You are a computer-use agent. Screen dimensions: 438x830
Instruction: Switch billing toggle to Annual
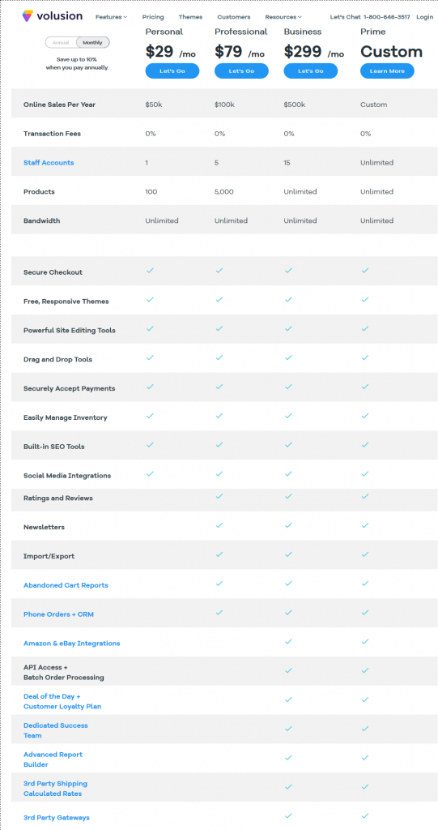pos(61,42)
